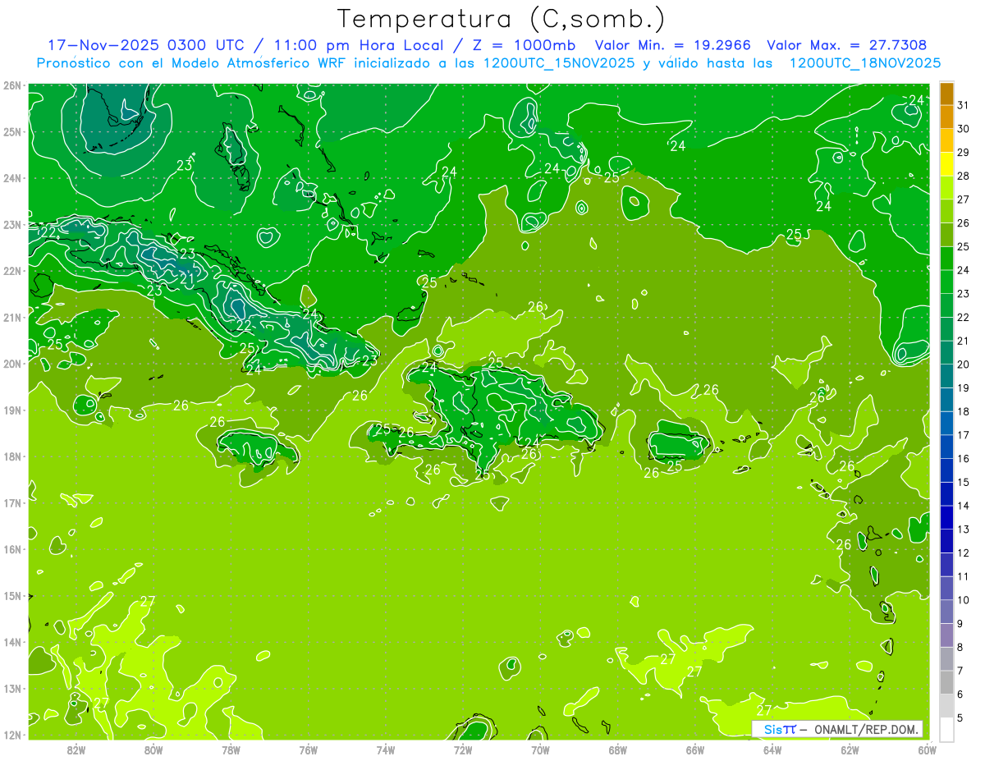Click the color legend value 17
The width and height of the screenshot is (985, 761).
click(963, 435)
